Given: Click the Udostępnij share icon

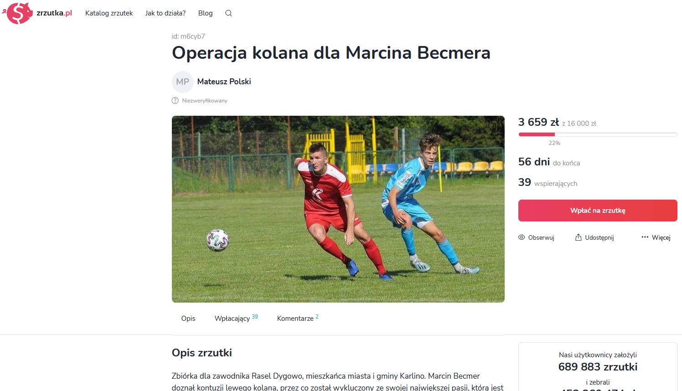Looking at the screenshot, I should (579, 237).
